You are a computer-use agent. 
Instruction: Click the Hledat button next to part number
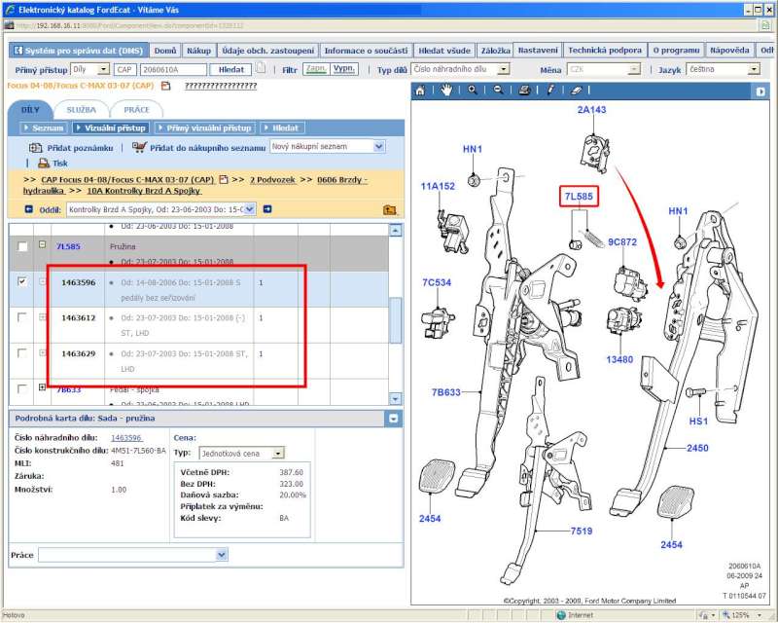click(x=231, y=70)
